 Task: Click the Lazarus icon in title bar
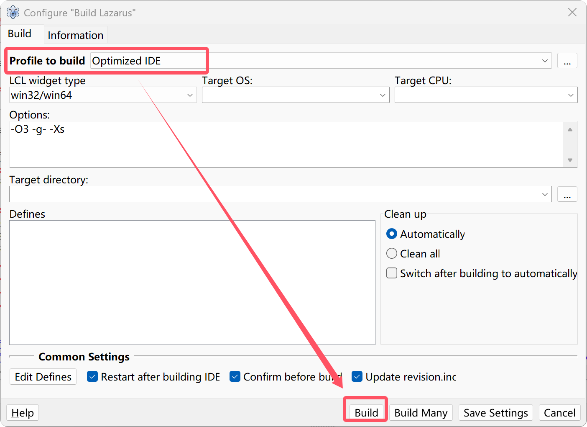13,13
